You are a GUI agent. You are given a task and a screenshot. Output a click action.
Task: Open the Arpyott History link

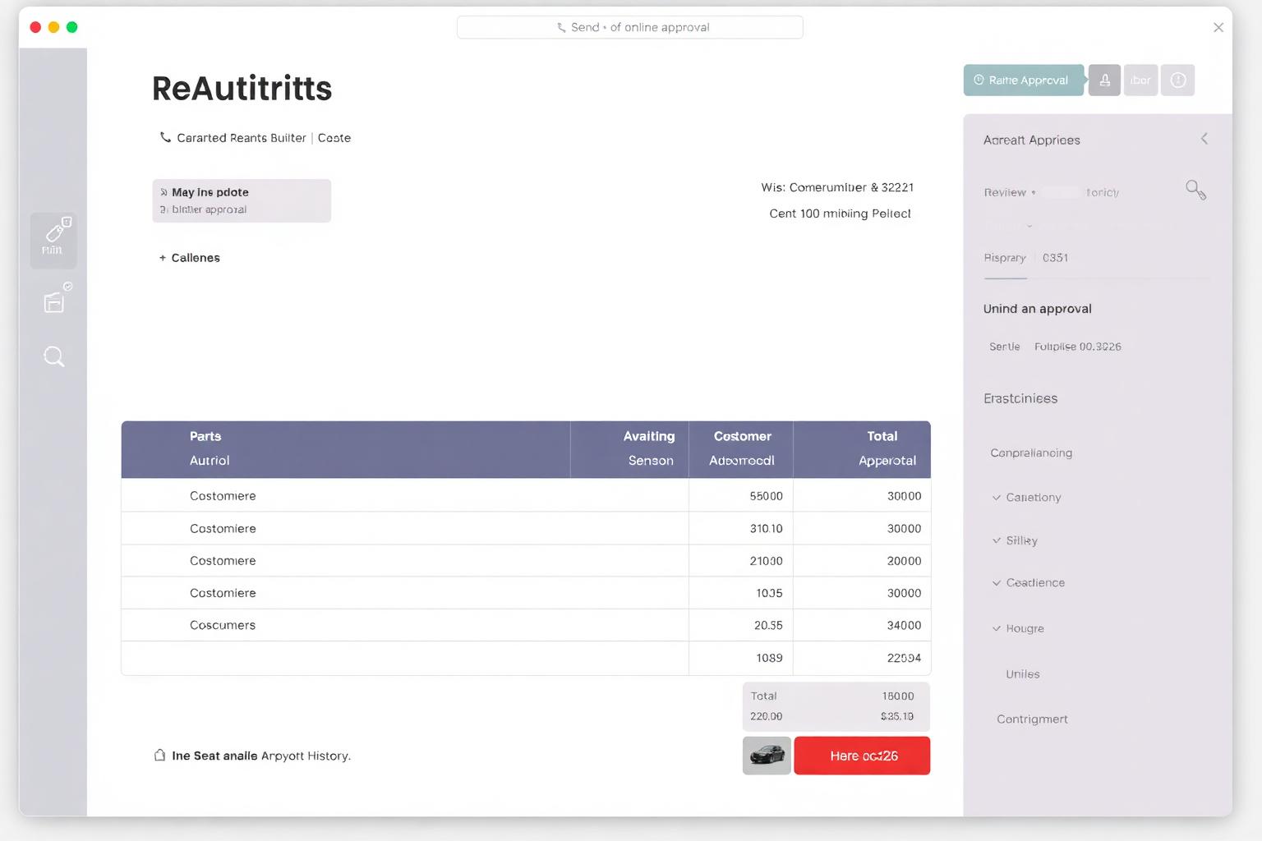(306, 756)
